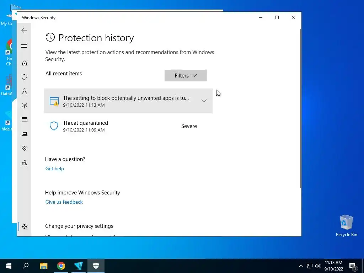This screenshot has width=364, height=273.
Task: Click the network icon in system tray
Action: 310,266
